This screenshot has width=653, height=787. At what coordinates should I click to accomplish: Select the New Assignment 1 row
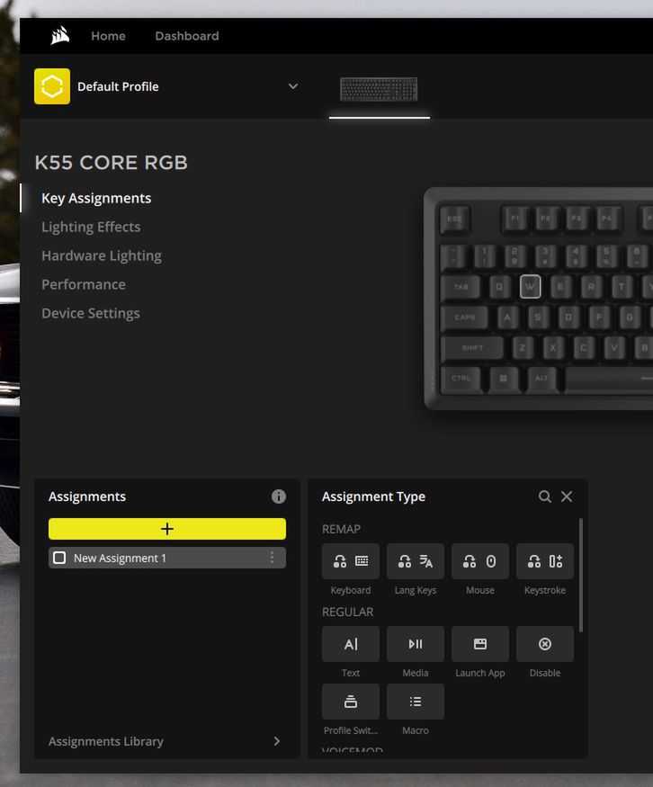coord(167,558)
